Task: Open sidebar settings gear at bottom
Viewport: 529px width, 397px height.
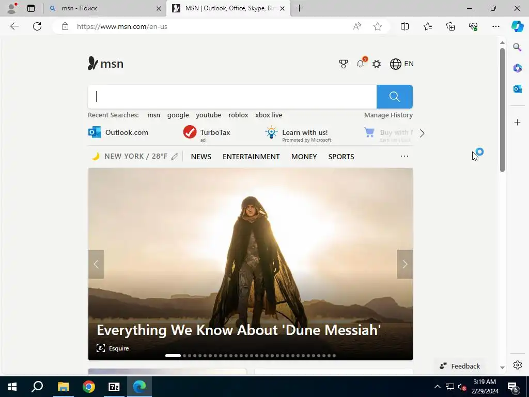Action: (x=517, y=365)
